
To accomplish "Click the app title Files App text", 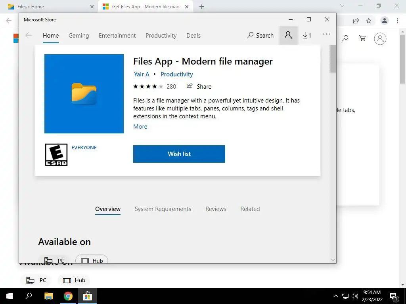I will [203, 61].
